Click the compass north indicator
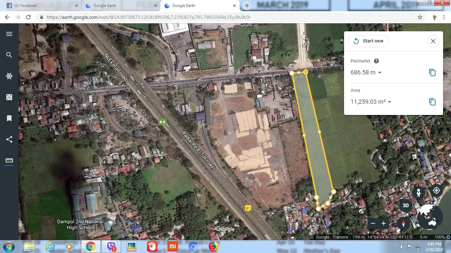The height and width of the screenshot is (253, 451). [403, 223]
